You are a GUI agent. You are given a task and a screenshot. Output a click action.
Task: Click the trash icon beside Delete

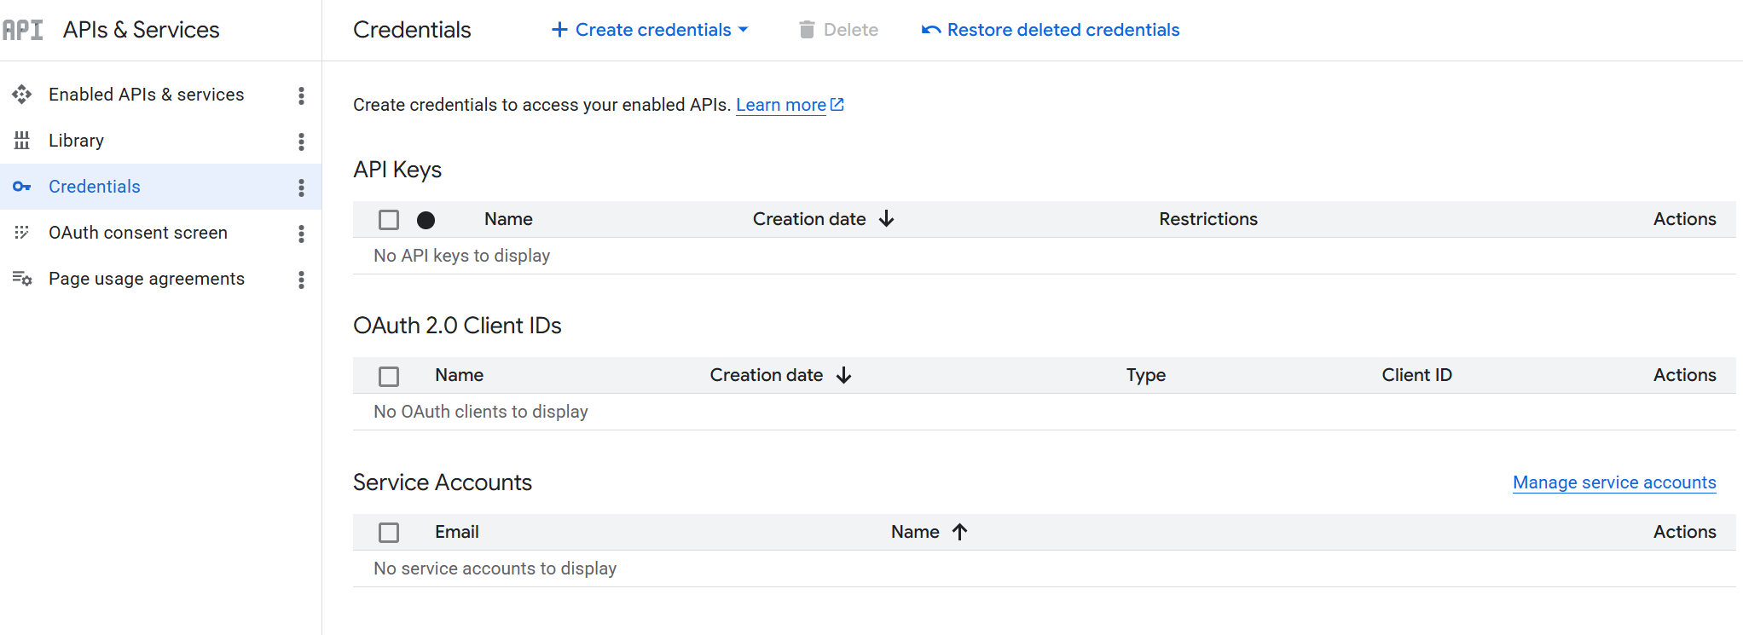coord(807,30)
